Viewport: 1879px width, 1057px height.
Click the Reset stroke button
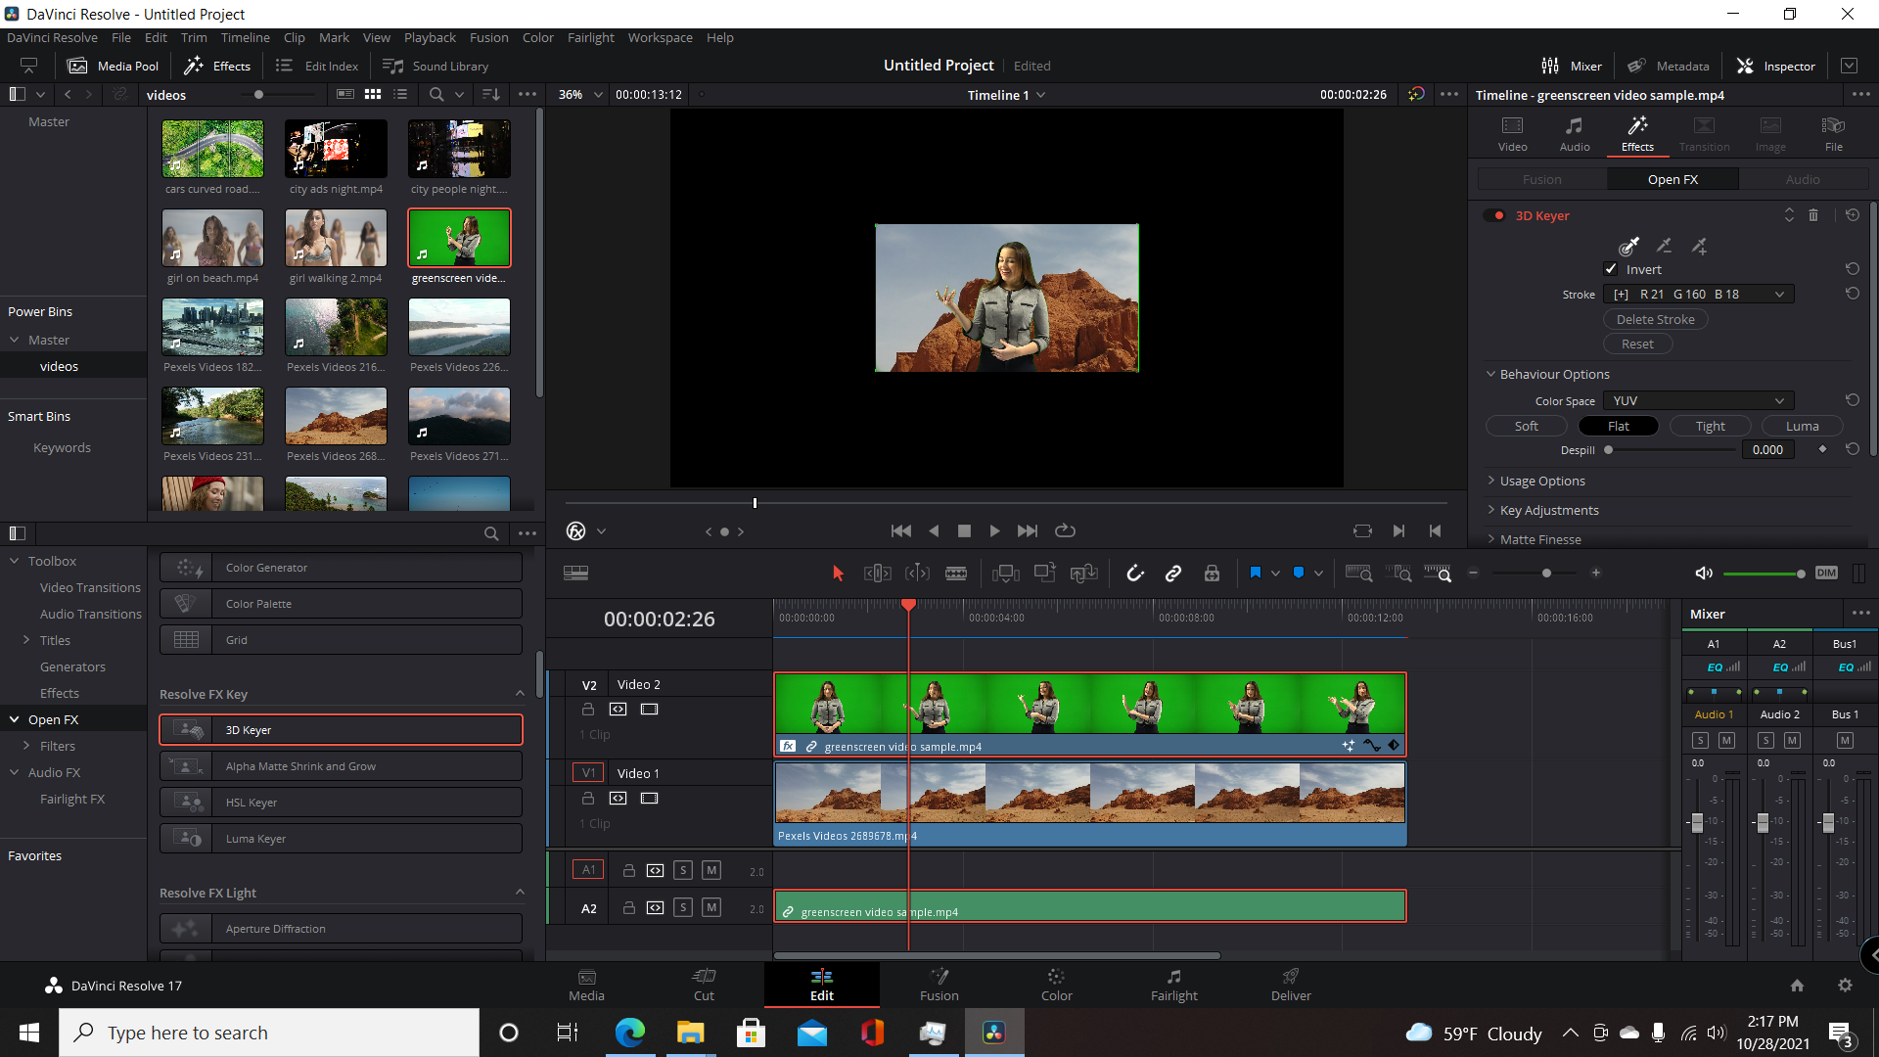[1637, 345]
